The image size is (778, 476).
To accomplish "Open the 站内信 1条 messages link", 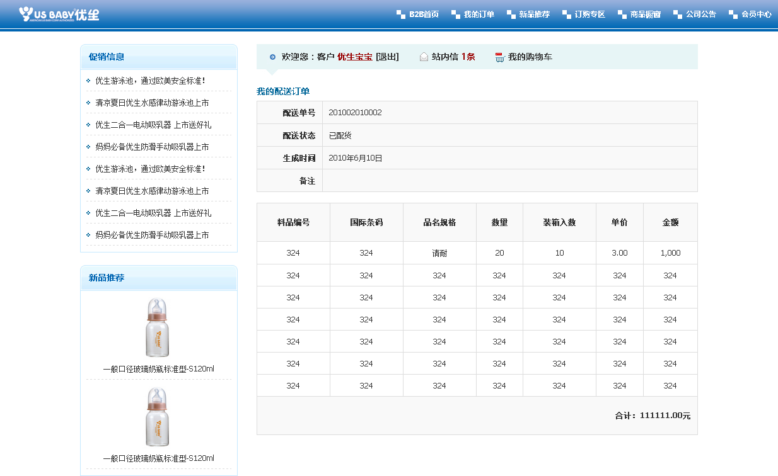I will [x=453, y=57].
